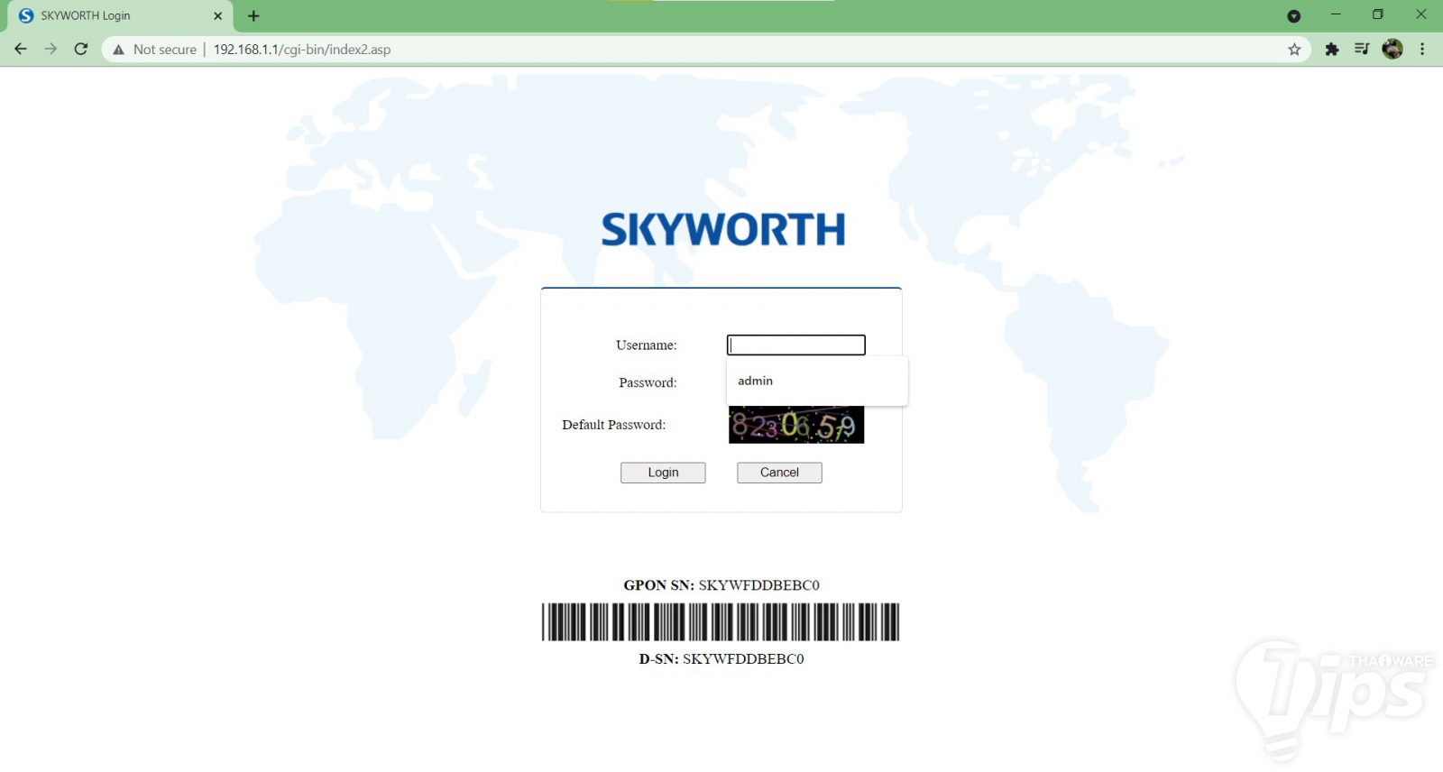Submit the form with Login button
1443x772 pixels.
coord(663,473)
